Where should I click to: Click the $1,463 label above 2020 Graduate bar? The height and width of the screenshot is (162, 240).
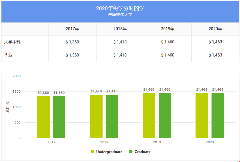point(218,89)
